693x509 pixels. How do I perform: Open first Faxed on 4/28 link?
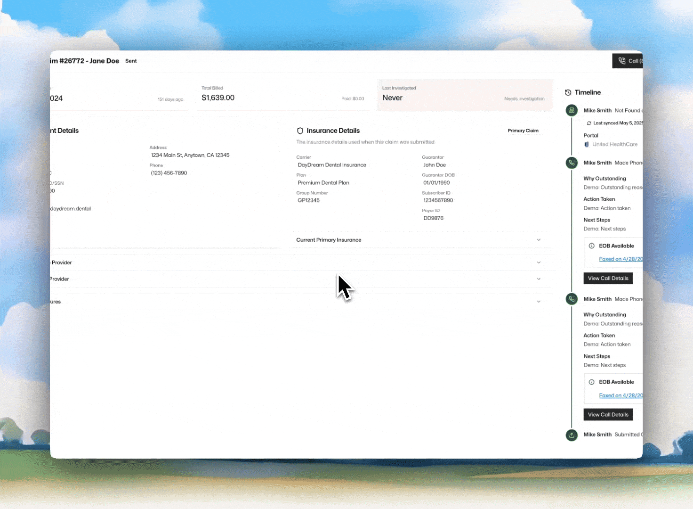(621, 259)
